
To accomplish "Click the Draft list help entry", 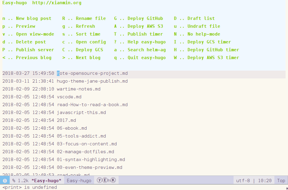I will click(201, 18).
